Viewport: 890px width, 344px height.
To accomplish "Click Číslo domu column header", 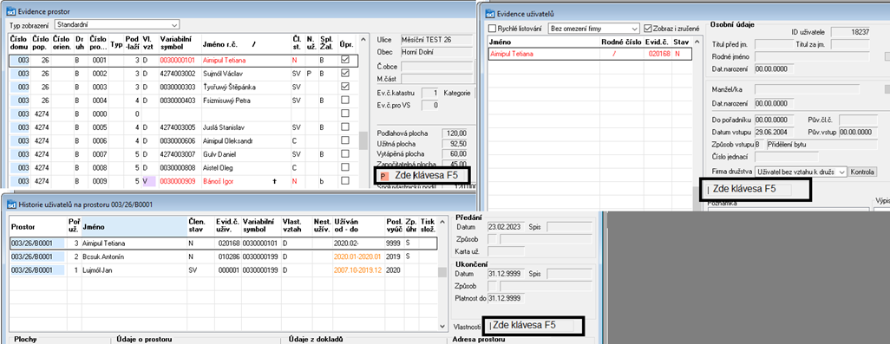I will point(19,43).
